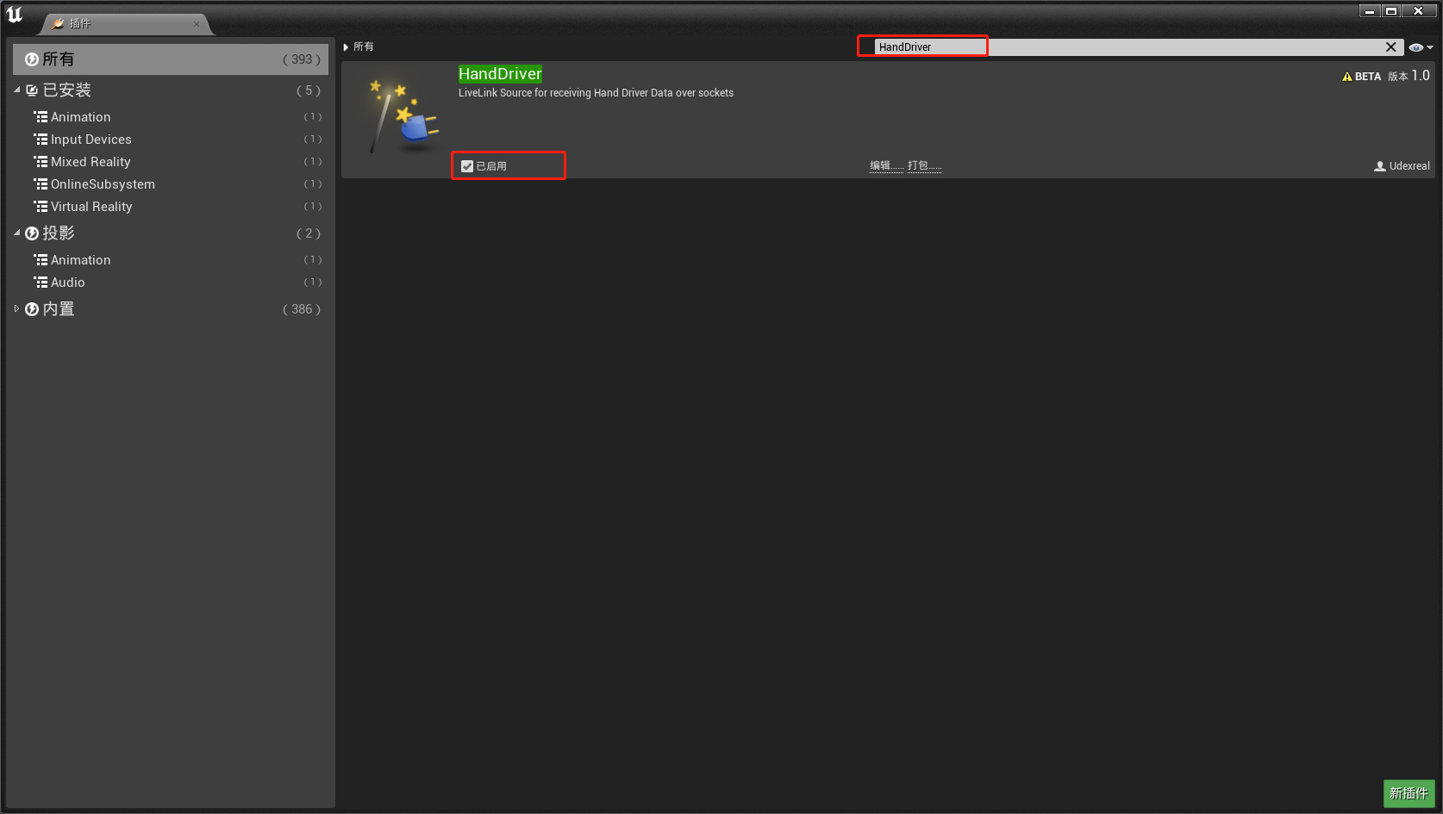Select the Input Devices category icon
The height and width of the screenshot is (814, 1443).
pyautogui.click(x=41, y=140)
